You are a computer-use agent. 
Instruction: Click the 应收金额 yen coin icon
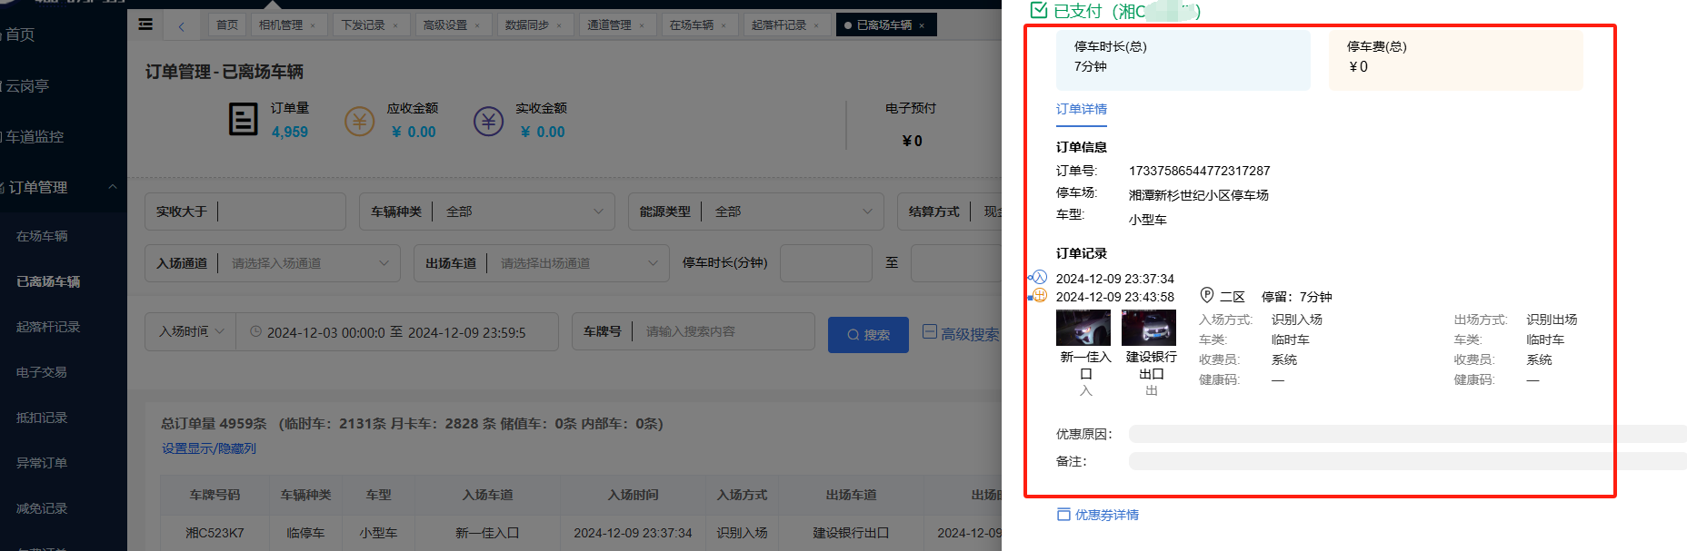click(x=359, y=121)
